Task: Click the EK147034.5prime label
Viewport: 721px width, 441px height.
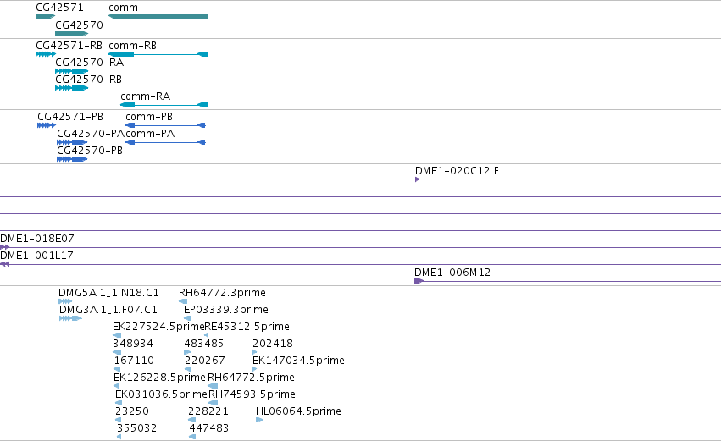Action: (298, 360)
